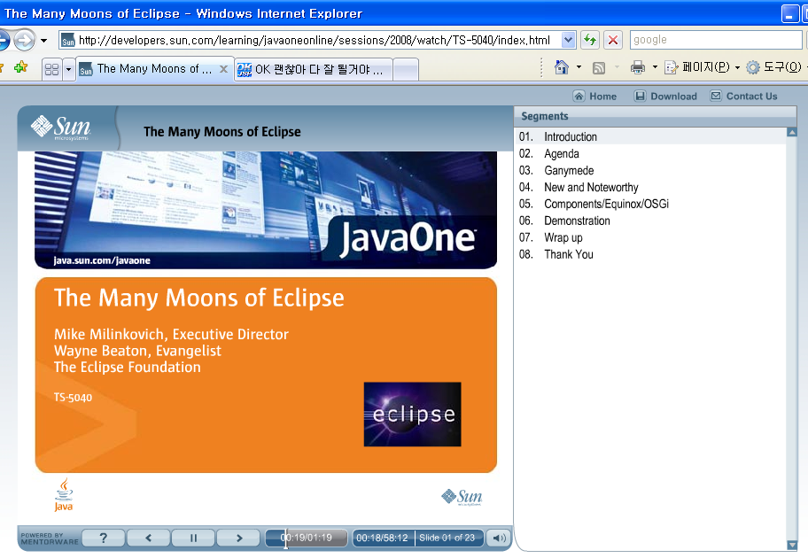Screen dimensions: 808x558
Task: Click the slide progress bar at 00:19/01:19
Action: [307, 538]
